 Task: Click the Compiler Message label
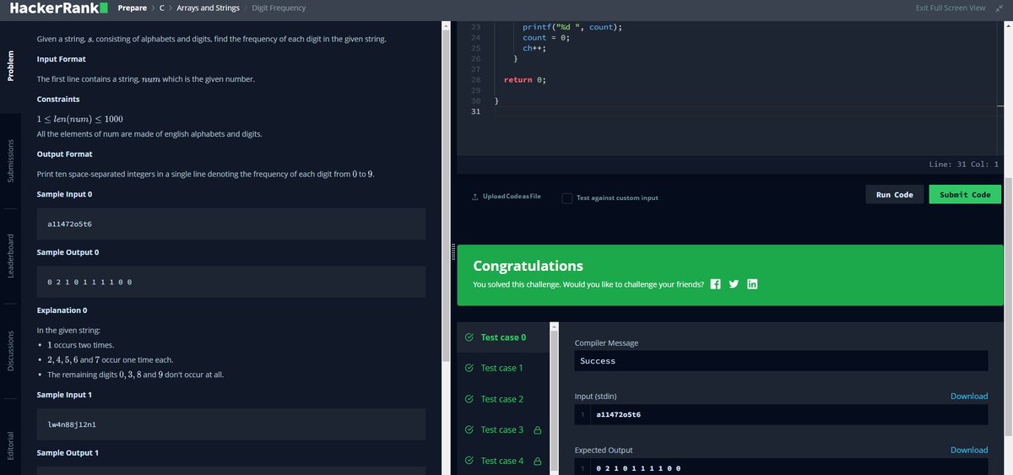pyautogui.click(x=606, y=343)
